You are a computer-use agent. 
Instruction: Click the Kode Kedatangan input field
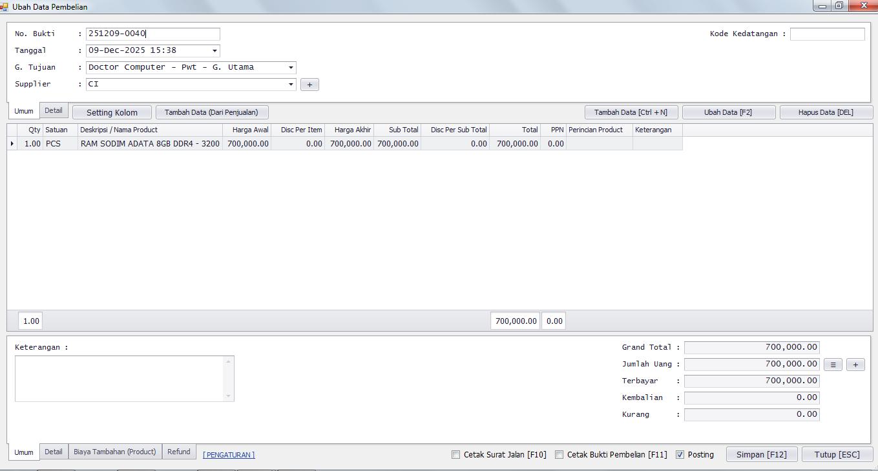tap(827, 34)
